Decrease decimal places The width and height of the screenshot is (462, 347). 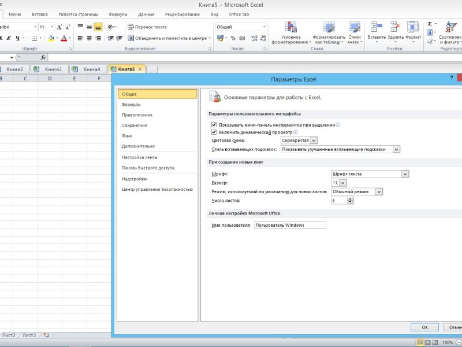click(x=263, y=38)
